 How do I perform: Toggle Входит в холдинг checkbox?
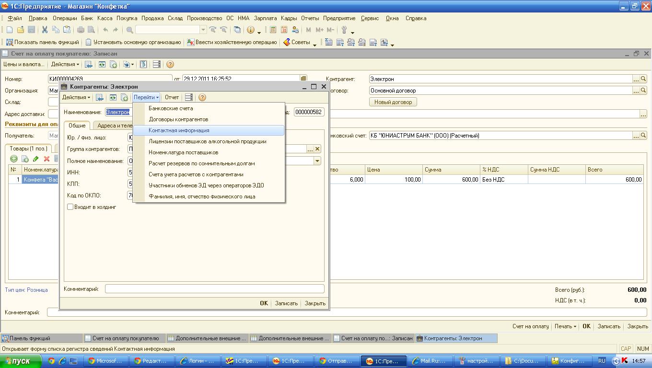70,207
